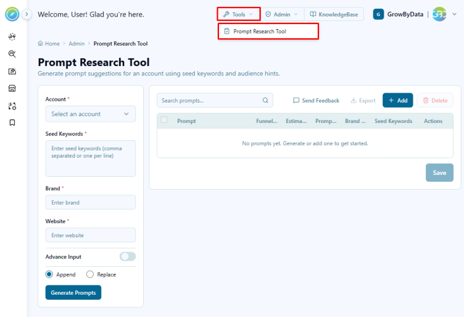Expand the sidebar with the arrow button
Viewport: 464px width, 317px height.
click(x=27, y=14)
